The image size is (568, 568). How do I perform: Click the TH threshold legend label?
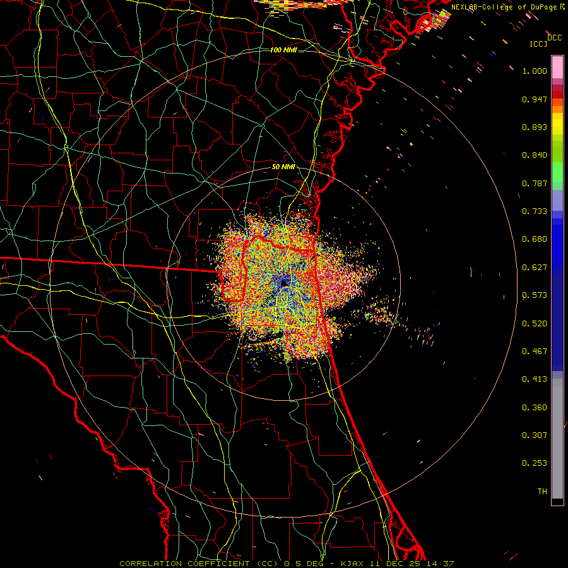(542, 491)
